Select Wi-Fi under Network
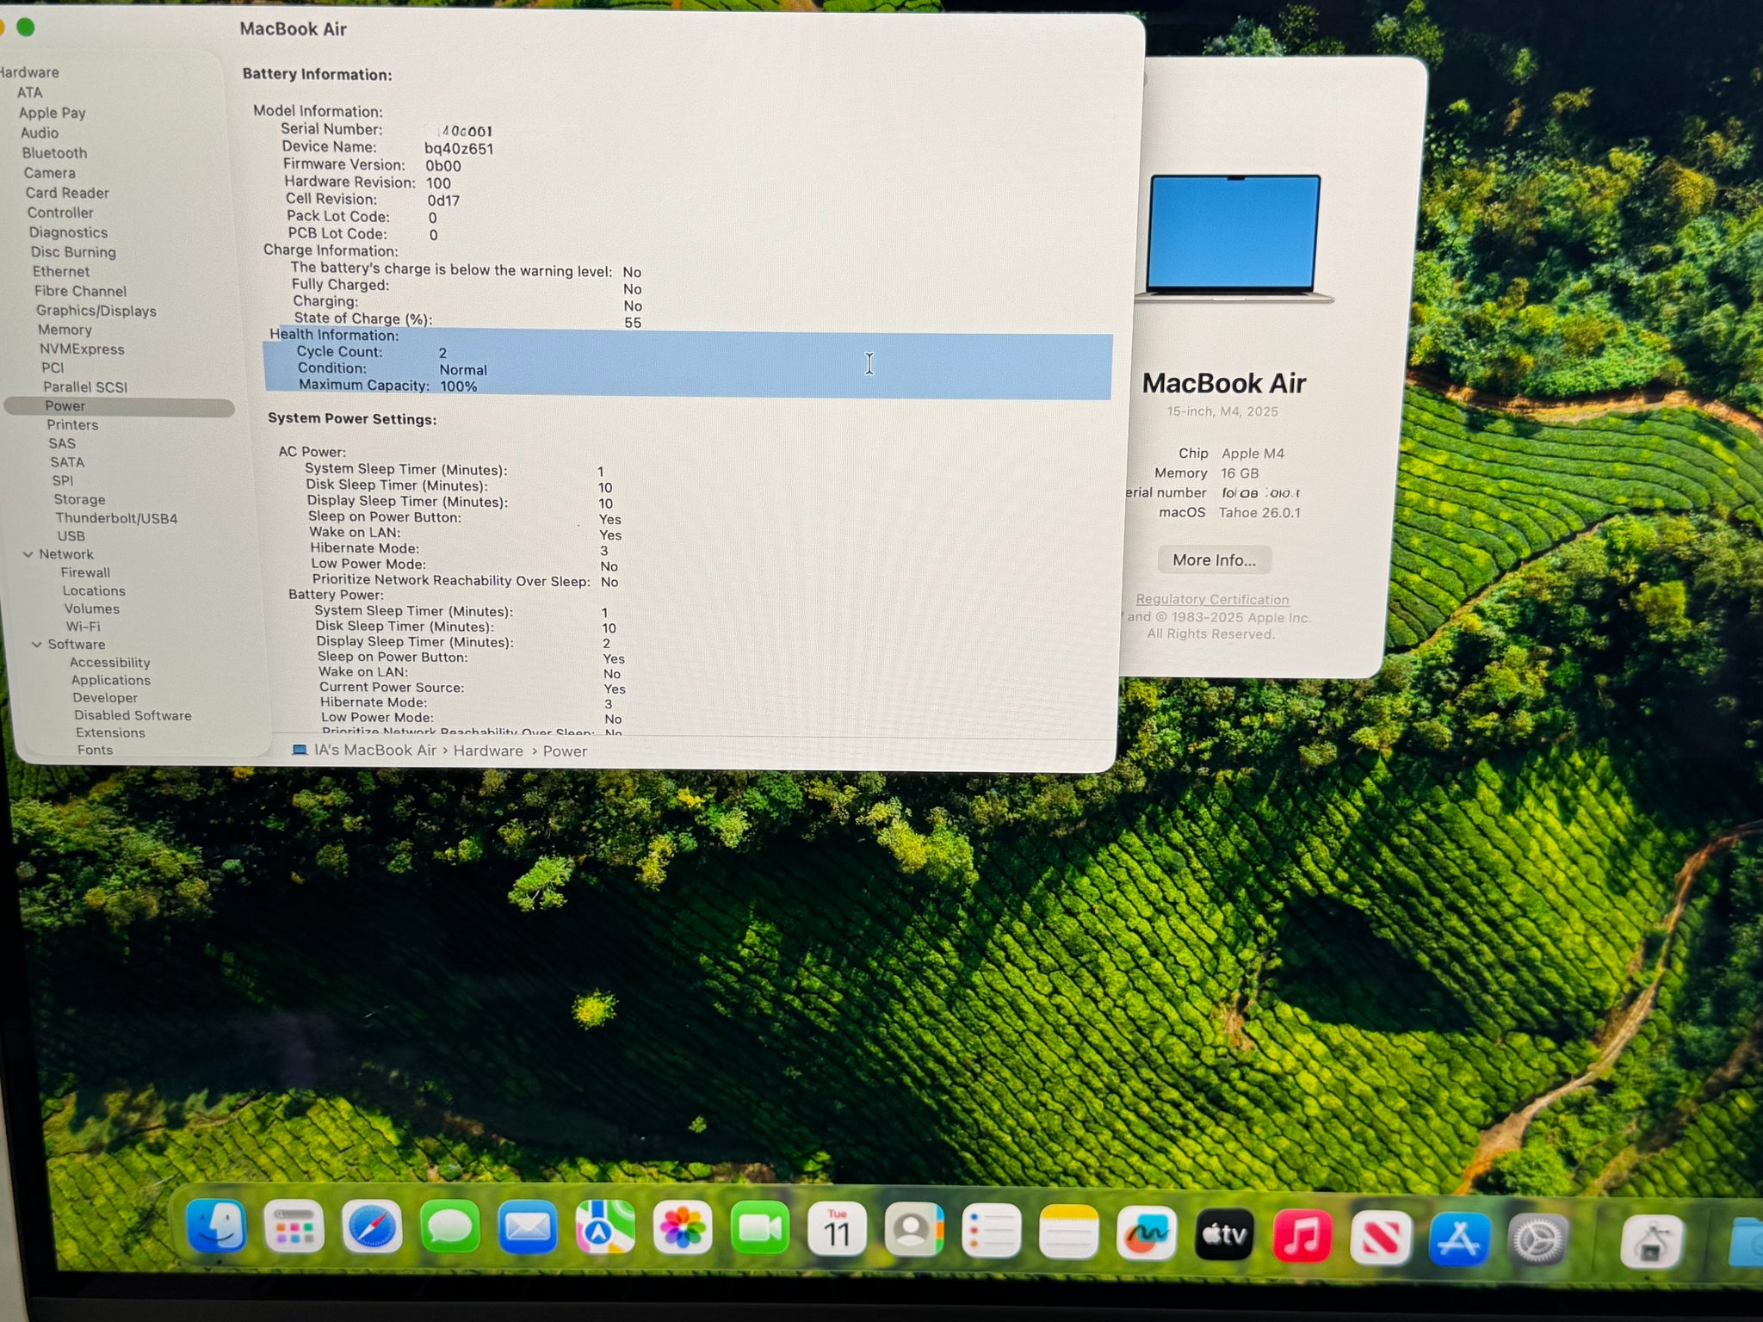 point(83,627)
